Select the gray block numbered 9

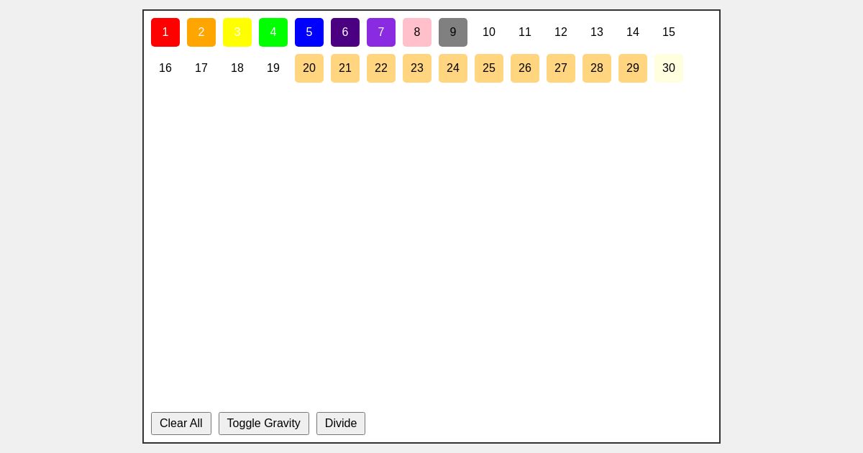point(453,32)
